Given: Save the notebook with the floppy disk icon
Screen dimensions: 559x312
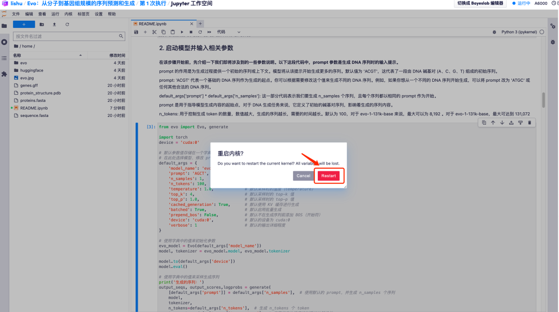Looking at the screenshot, I should (136, 32).
